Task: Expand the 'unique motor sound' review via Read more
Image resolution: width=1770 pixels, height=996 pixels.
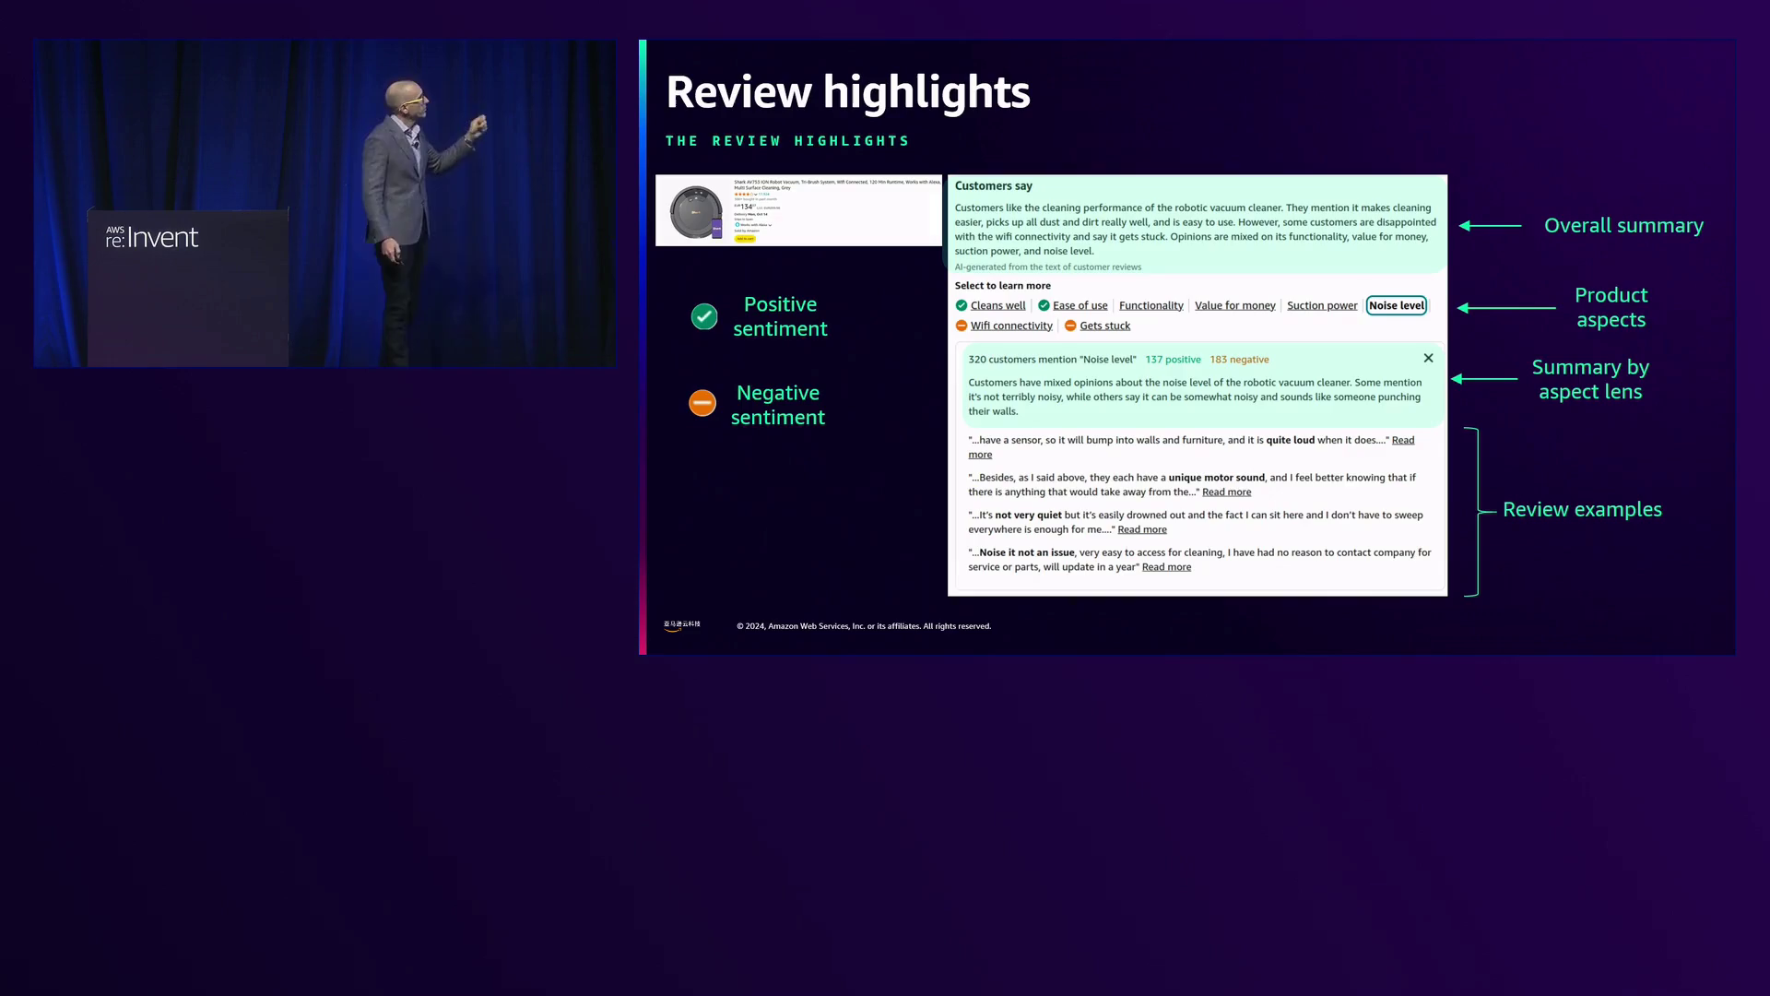Action: click(1226, 492)
